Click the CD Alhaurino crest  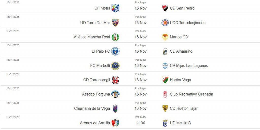click(x=165, y=51)
